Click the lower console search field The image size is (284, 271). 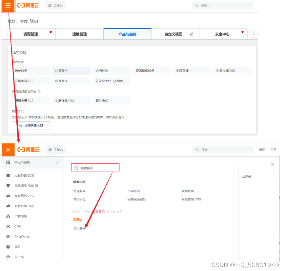pos(223,150)
